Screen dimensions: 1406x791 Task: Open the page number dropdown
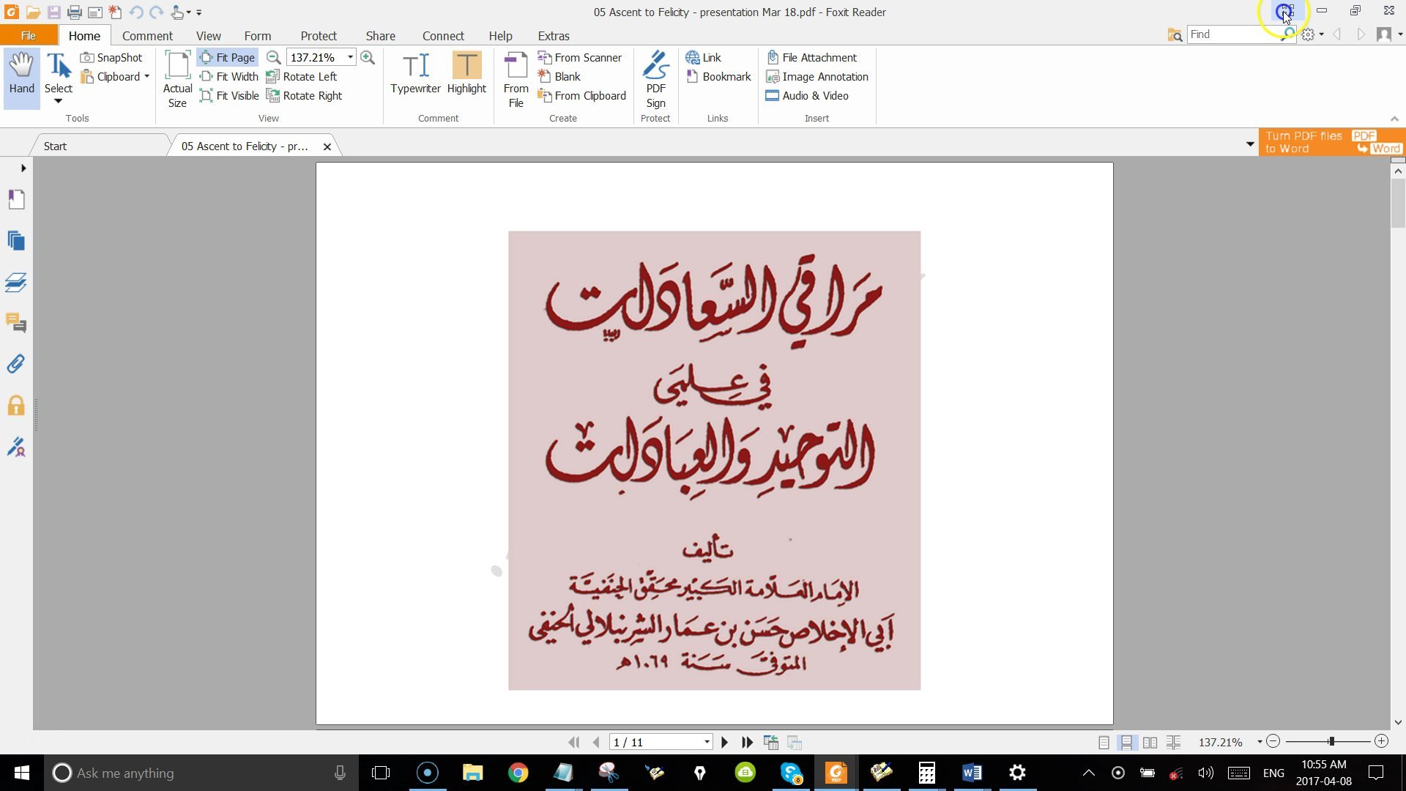707,743
